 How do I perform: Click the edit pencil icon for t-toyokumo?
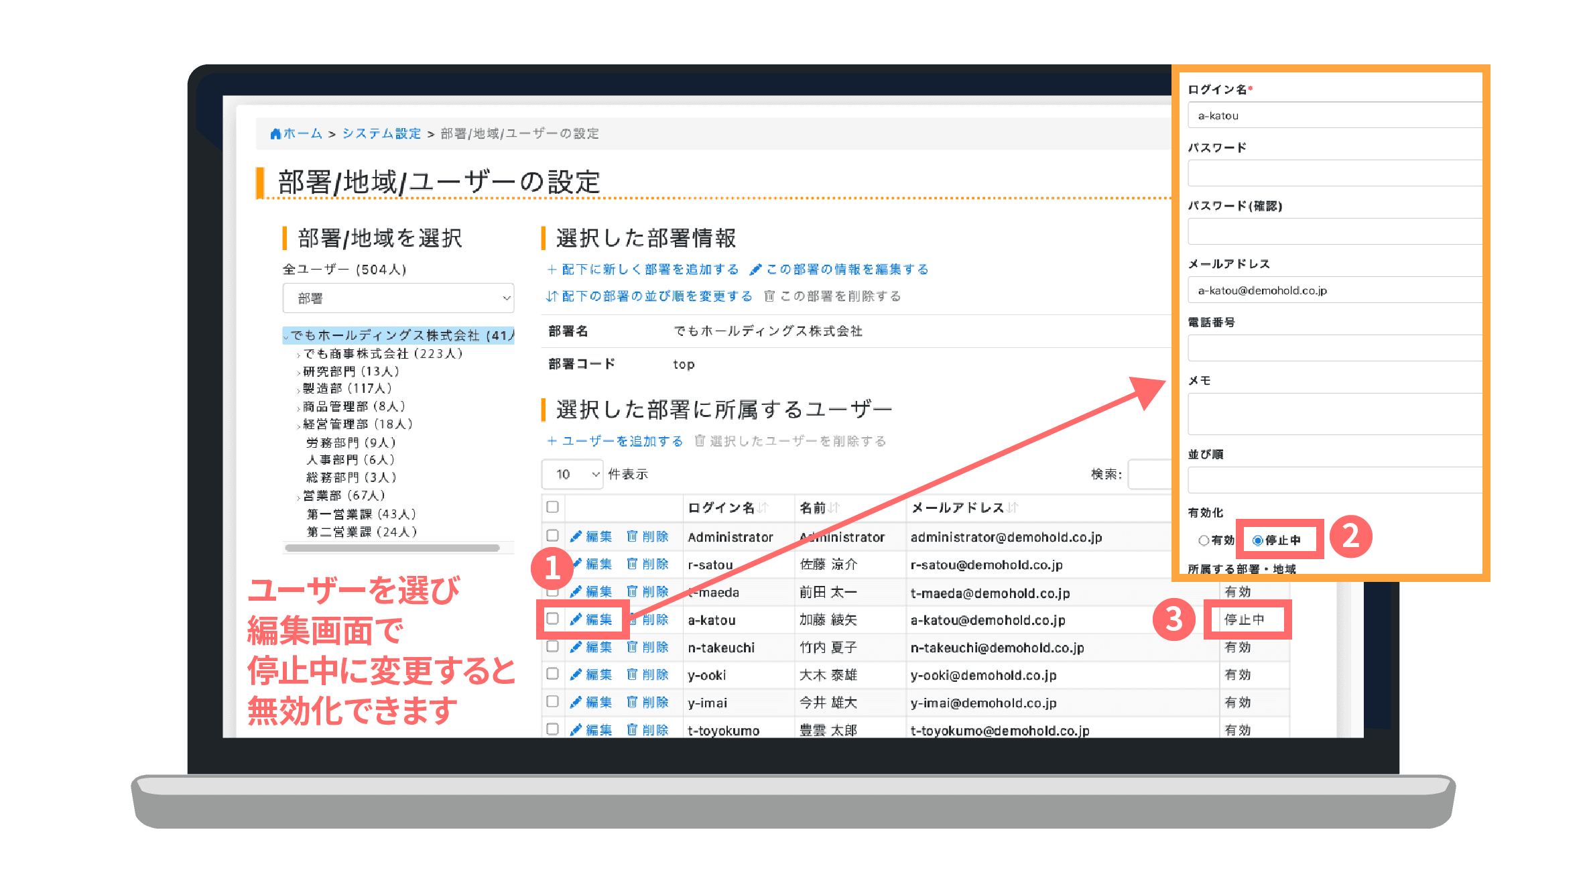tap(576, 730)
